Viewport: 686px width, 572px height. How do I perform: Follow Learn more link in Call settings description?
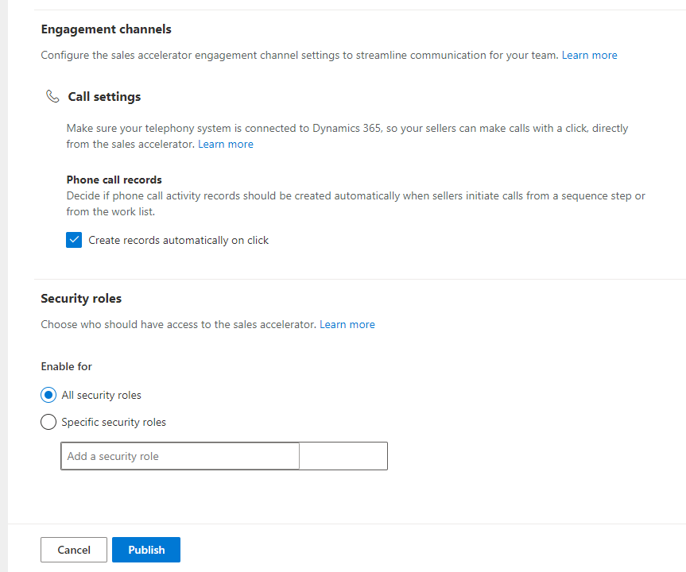(226, 145)
